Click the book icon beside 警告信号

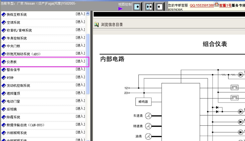4,70
